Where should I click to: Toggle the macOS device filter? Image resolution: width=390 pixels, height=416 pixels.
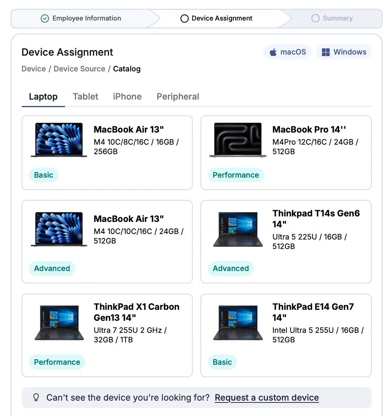coord(287,52)
